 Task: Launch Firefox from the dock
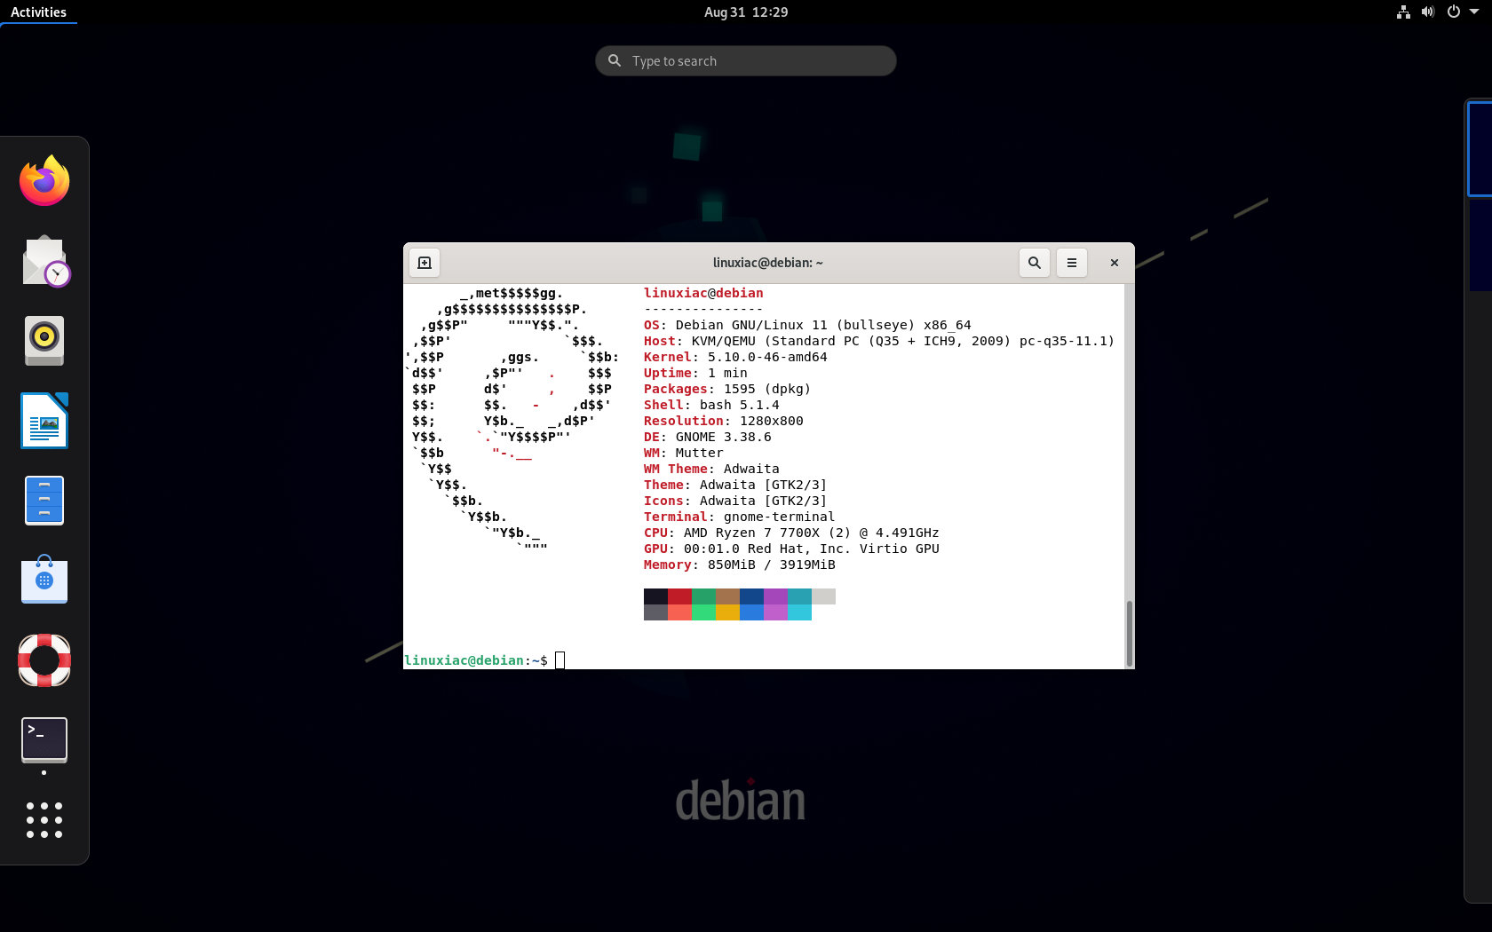[44, 181]
